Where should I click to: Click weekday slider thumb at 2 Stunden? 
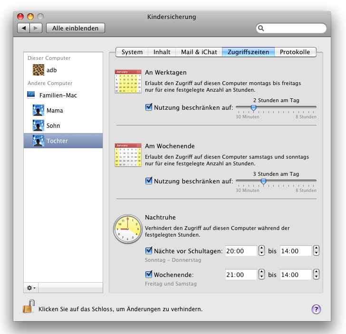tap(253, 108)
